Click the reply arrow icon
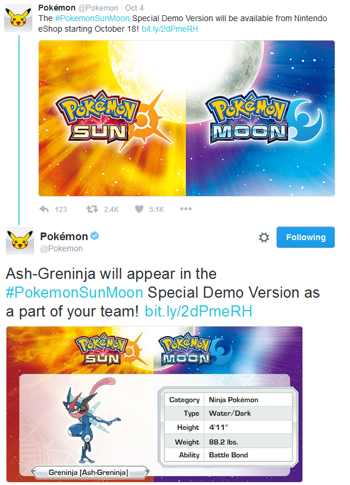 click(x=44, y=210)
